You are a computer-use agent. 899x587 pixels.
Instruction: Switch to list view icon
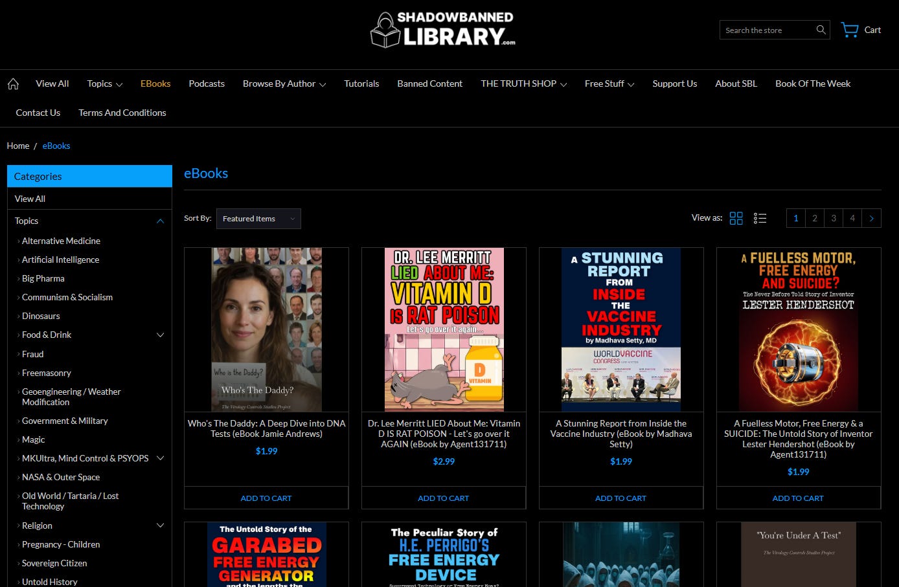point(760,218)
